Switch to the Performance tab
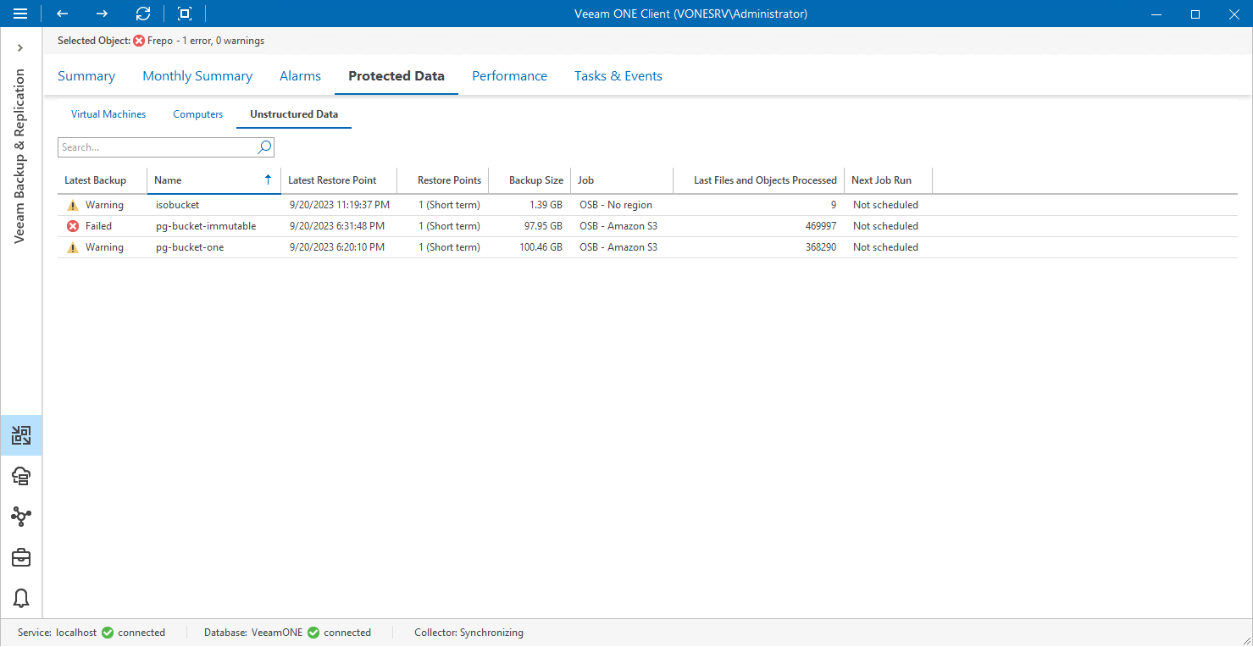1253x647 pixels. coord(510,76)
